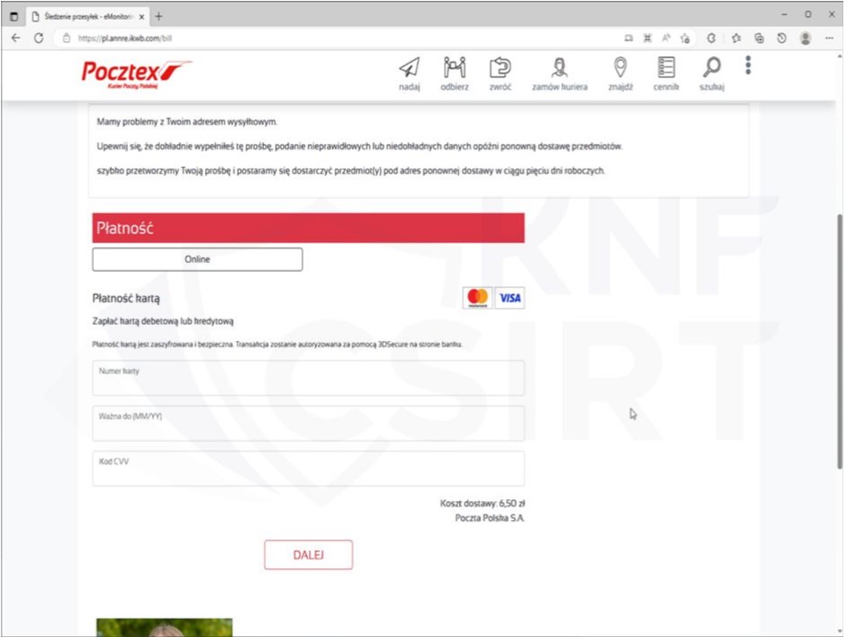Open the 'cennik' price list icon
846x637 pixels.
pyautogui.click(x=666, y=68)
